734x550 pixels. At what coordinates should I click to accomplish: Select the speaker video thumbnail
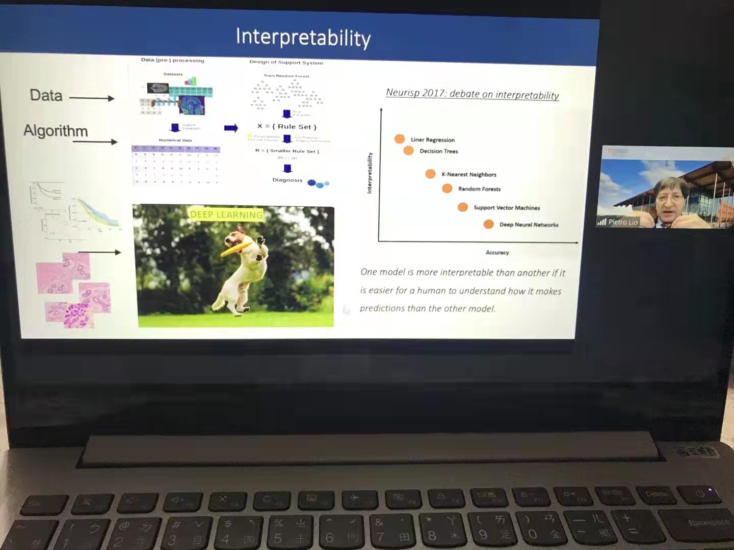(665, 188)
